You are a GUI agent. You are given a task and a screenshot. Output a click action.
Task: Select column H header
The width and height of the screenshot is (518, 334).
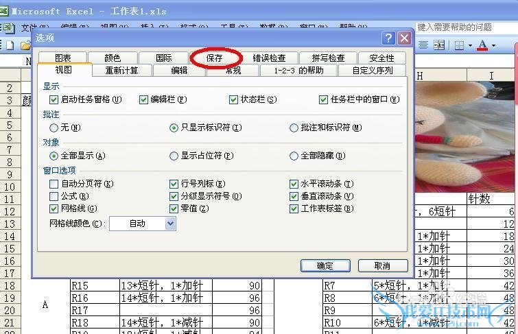440,75
